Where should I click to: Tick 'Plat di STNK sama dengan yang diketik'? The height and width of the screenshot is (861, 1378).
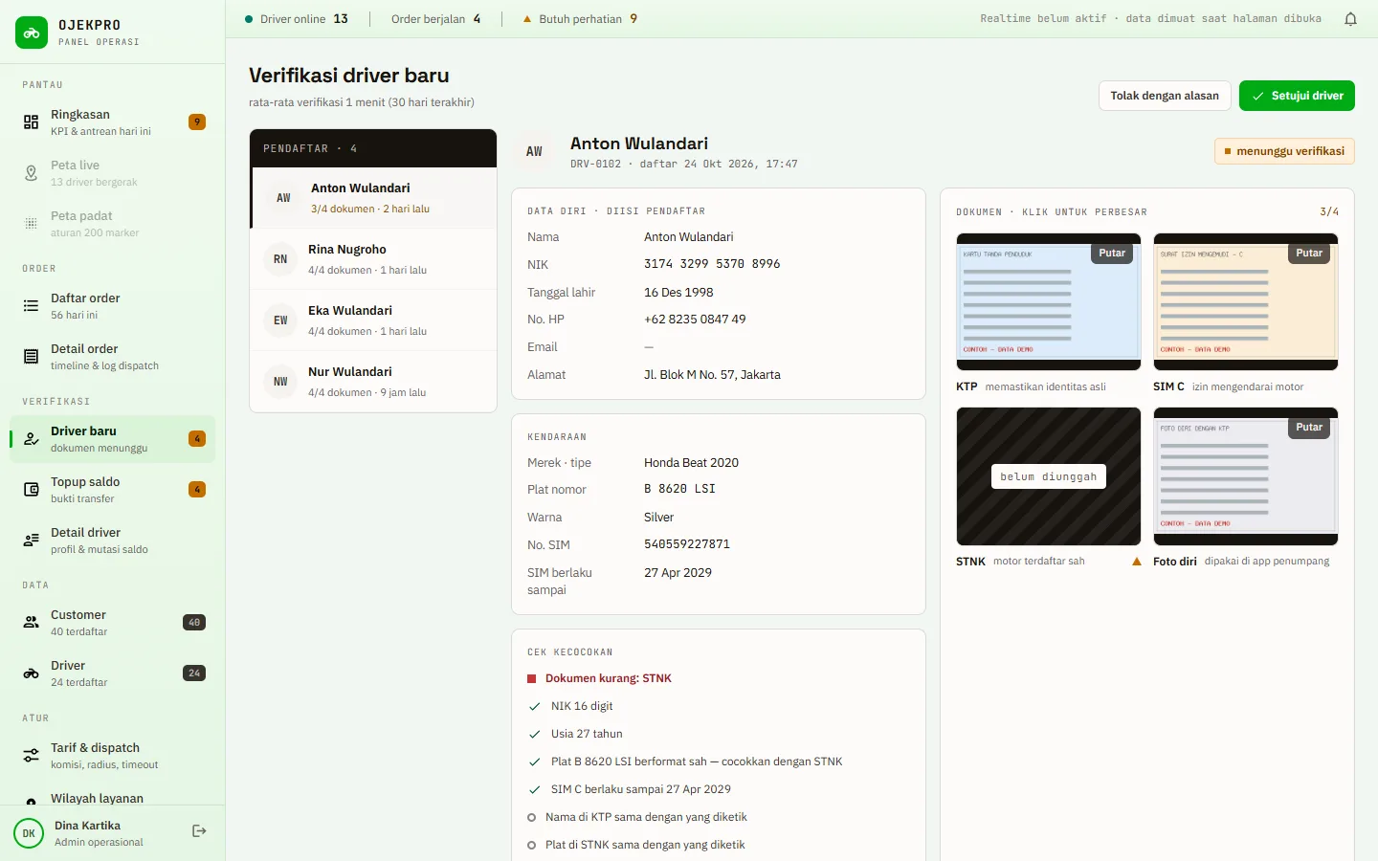click(x=636, y=846)
